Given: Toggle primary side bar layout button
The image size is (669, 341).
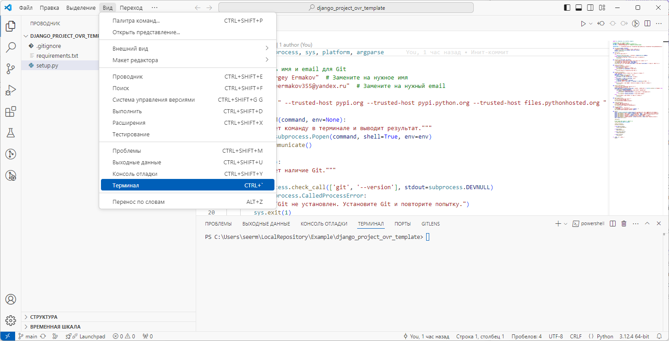Looking at the screenshot, I should (567, 8).
